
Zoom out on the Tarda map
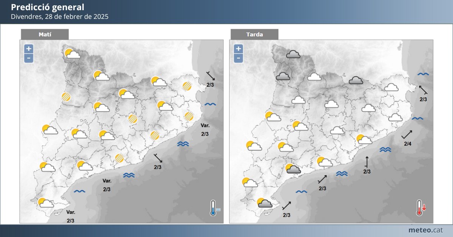click(x=238, y=58)
